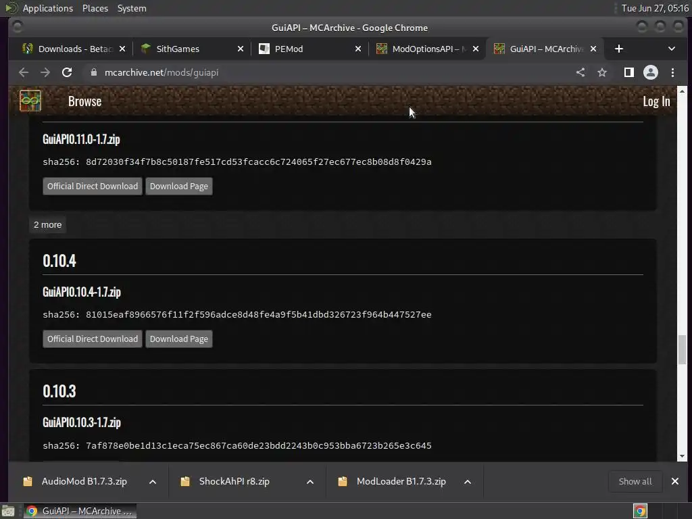
Task: Close the SithGames tab
Action: tap(241, 49)
